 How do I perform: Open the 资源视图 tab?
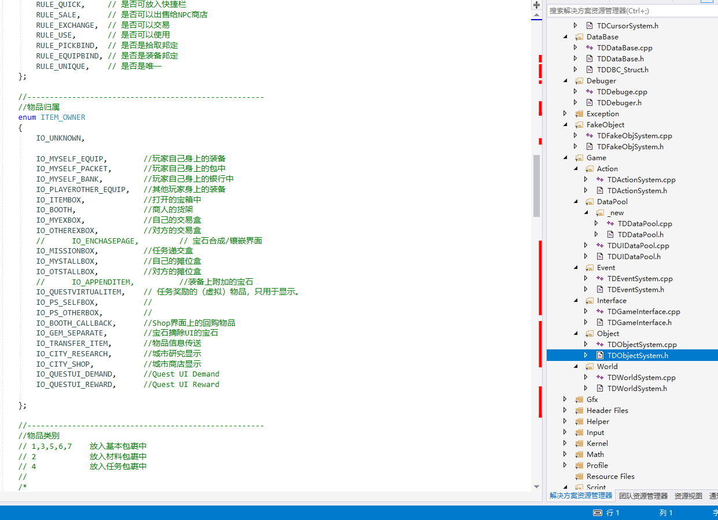[x=688, y=496]
